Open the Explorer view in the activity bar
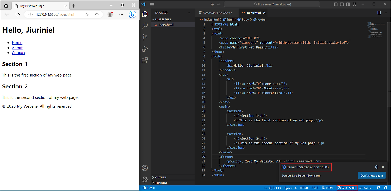 point(145,14)
